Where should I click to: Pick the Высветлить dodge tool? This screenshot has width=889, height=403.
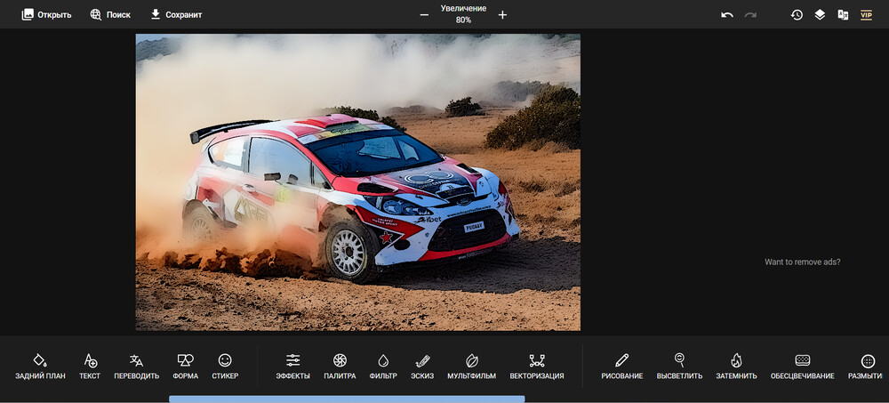coord(679,367)
